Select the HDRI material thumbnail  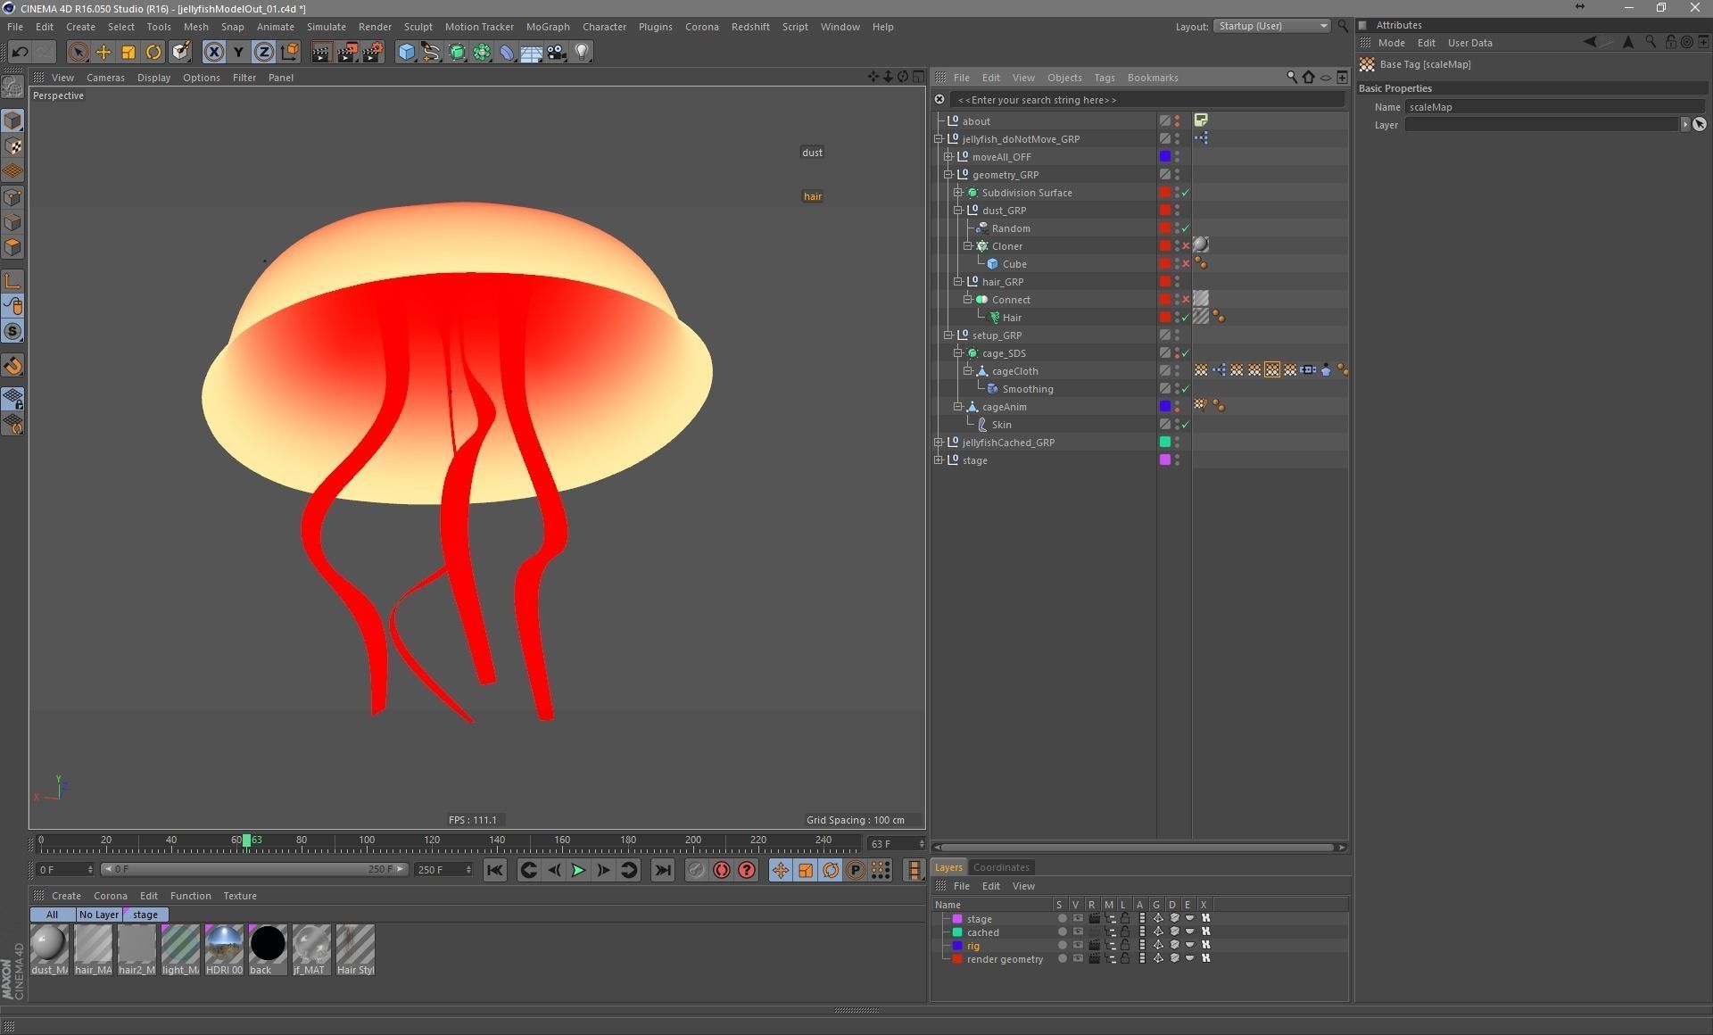tap(224, 948)
